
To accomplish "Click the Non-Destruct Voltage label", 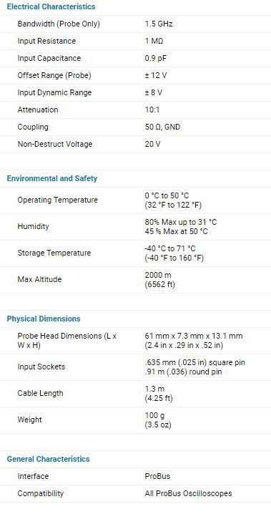I will tap(54, 144).
